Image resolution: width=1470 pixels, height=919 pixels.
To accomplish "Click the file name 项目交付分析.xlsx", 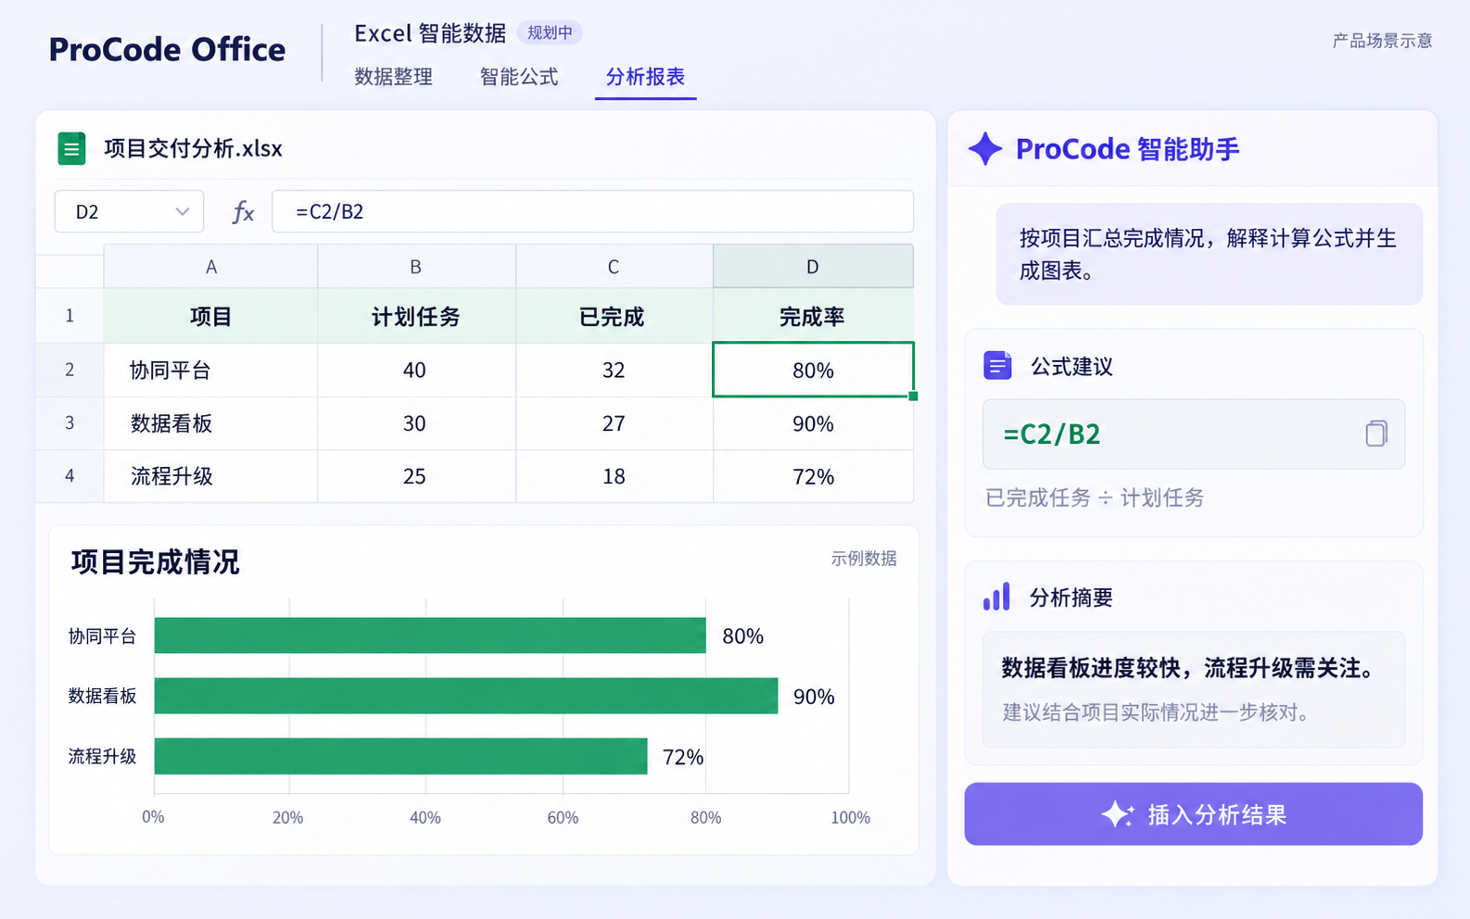I will tap(193, 148).
